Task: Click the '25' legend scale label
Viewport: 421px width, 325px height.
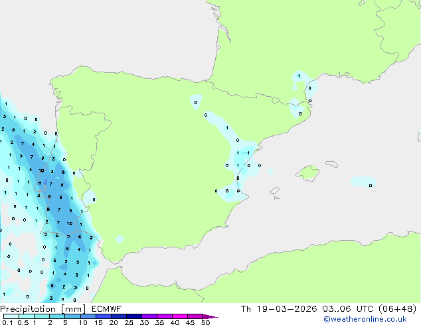Action: coord(129,322)
